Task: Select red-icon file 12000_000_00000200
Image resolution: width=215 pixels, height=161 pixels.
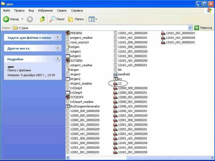Action: 115,88
